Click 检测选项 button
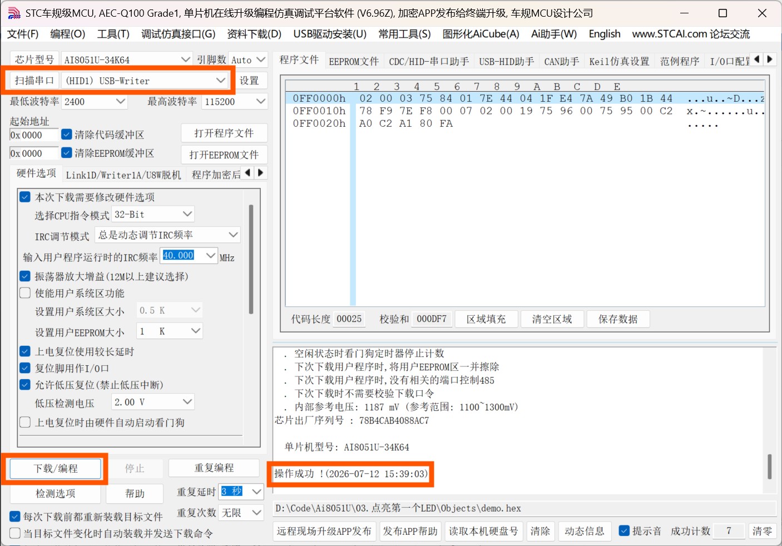The image size is (782, 546). click(x=56, y=493)
